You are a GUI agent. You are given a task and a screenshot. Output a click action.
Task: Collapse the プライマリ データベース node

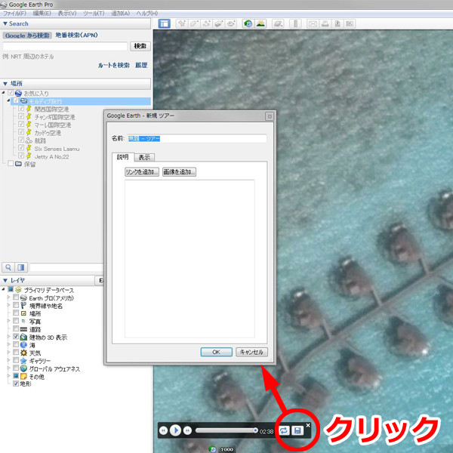4,289
